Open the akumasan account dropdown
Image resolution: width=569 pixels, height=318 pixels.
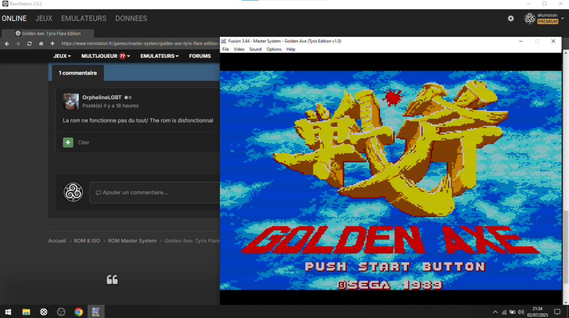pos(562,18)
